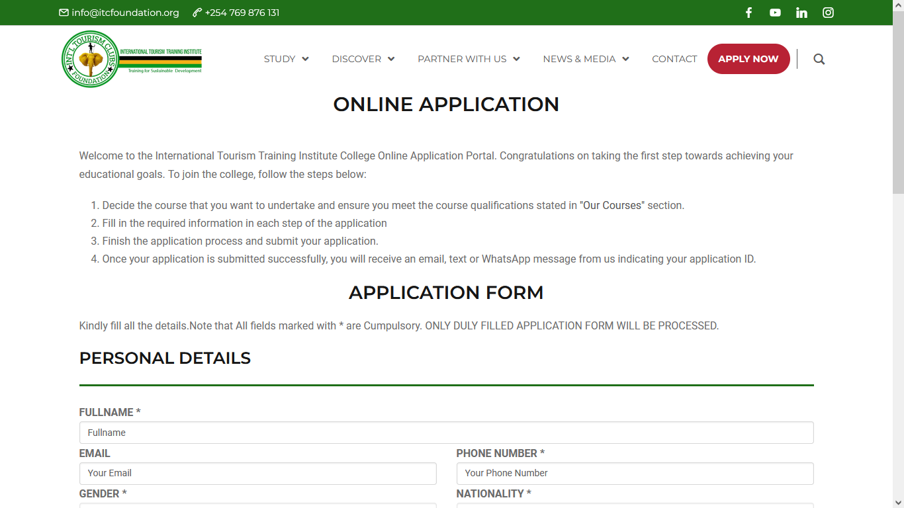Viewport: 904px width, 508px height.
Task: Click the phone handset icon
Action: coord(197,13)
